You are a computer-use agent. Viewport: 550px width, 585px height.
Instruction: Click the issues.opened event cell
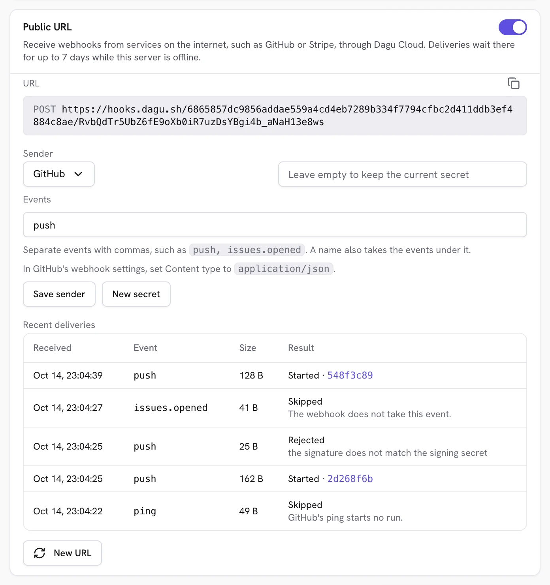171,408
